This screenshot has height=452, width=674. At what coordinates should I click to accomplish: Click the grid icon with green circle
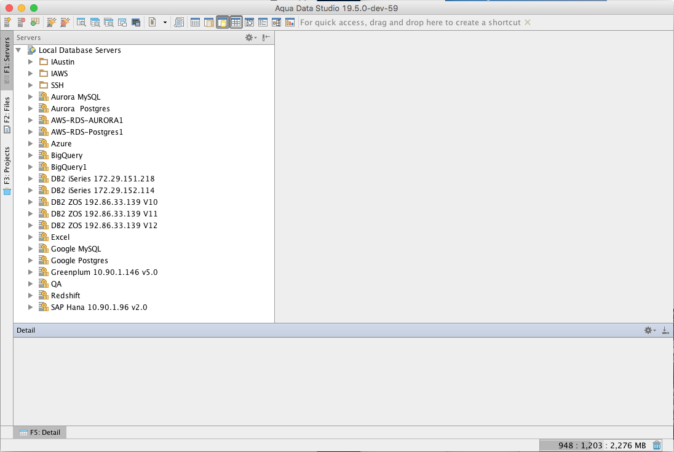tap(35, 22)
